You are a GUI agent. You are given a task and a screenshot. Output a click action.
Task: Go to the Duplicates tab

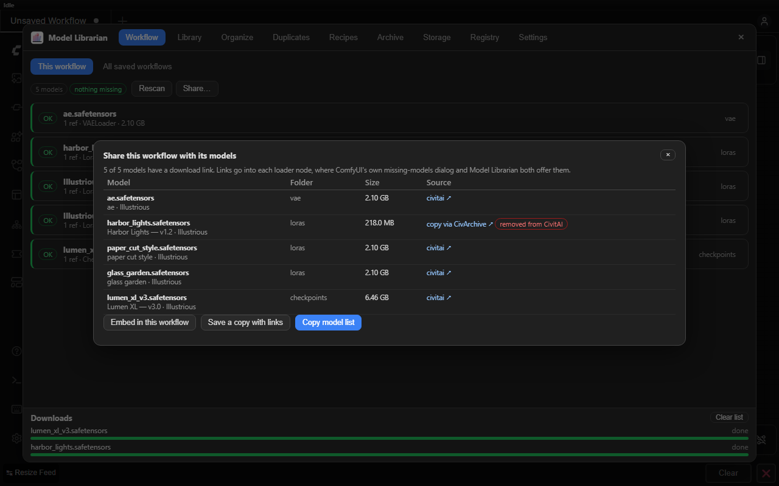pos(291,38)
